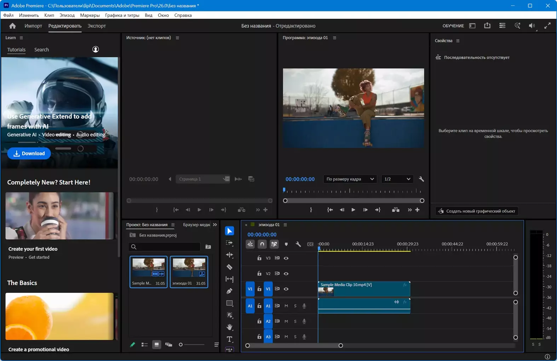Choose the Hand tool

coord(229,327)
